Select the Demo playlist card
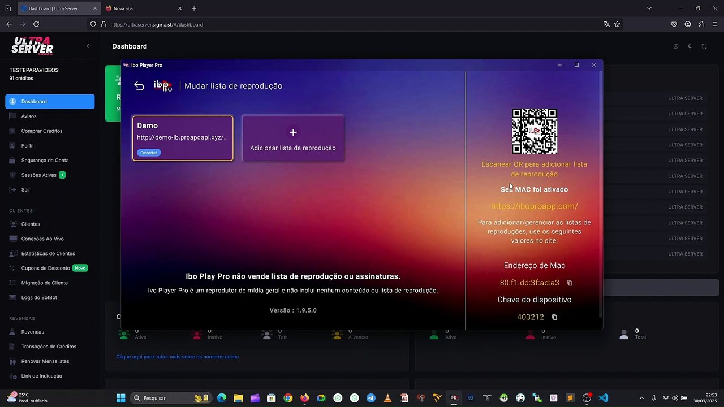 [183, 138]
